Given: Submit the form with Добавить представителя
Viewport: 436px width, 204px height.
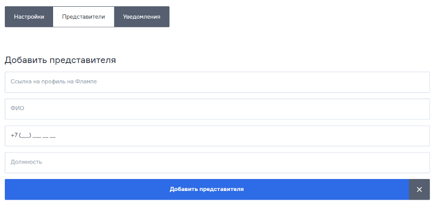Looking at the screenshot, I should [x=206, y=190].
